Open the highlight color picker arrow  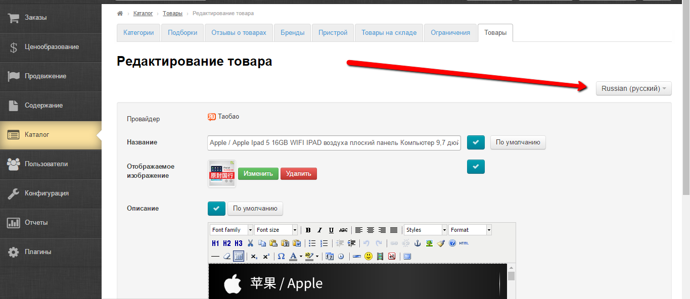(317, 256)
